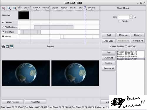Select marker Position 00:01:51.653
Image resolution: width=147 pixels, height=110 pixels.
pos(127,56)
